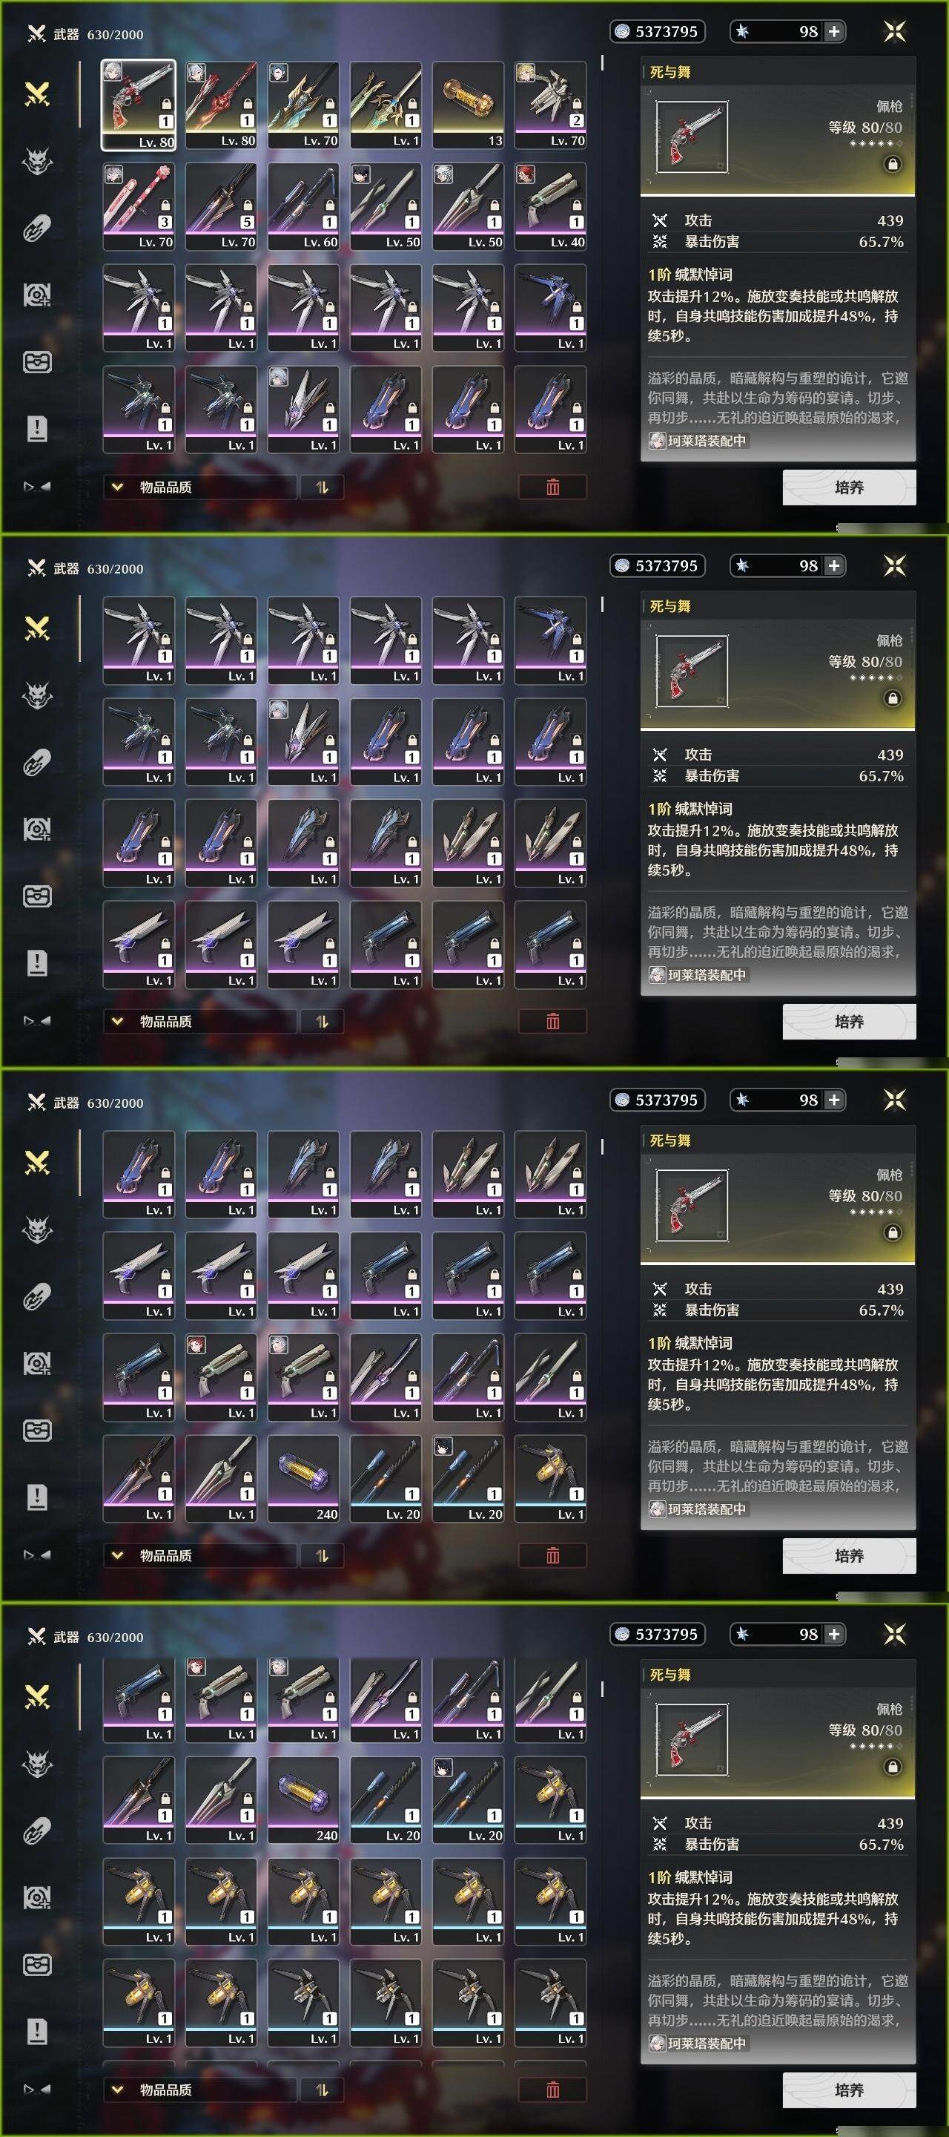This screenshot has width=949, height=2137.
Task: Open the echoes demon-mask tab in topmost sidebar
Action: point(37,161)
